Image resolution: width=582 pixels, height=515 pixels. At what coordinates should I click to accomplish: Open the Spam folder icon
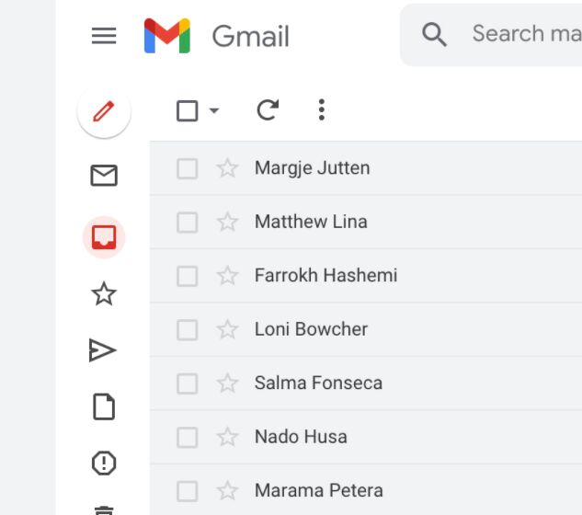tap(104, 463)
